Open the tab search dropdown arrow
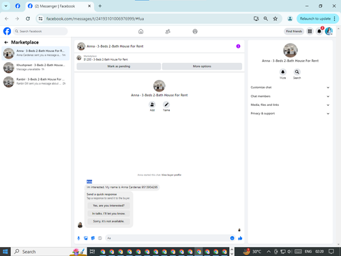This screenshot has height=256, width=341. click(6, 6)
